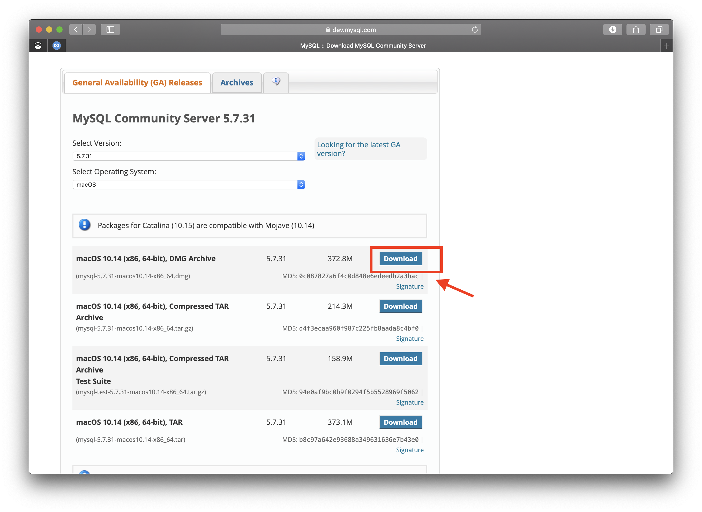Viewport: 702px width, 512px height.
Task: Click the Catalina compatibility notice text
Action: (x=206, y=225)
